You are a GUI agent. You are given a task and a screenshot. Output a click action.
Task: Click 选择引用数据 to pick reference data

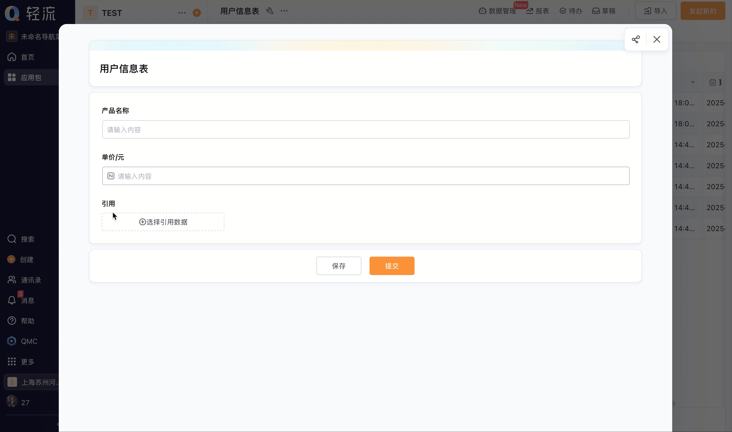163,222
